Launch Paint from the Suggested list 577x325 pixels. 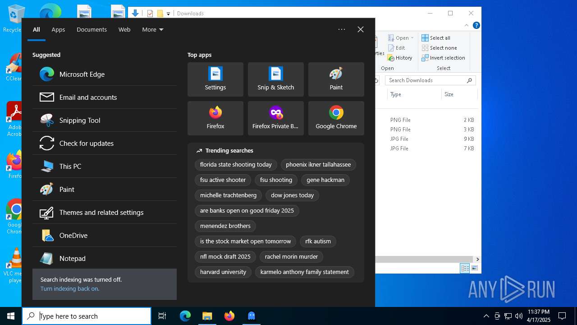coord(105,189)
